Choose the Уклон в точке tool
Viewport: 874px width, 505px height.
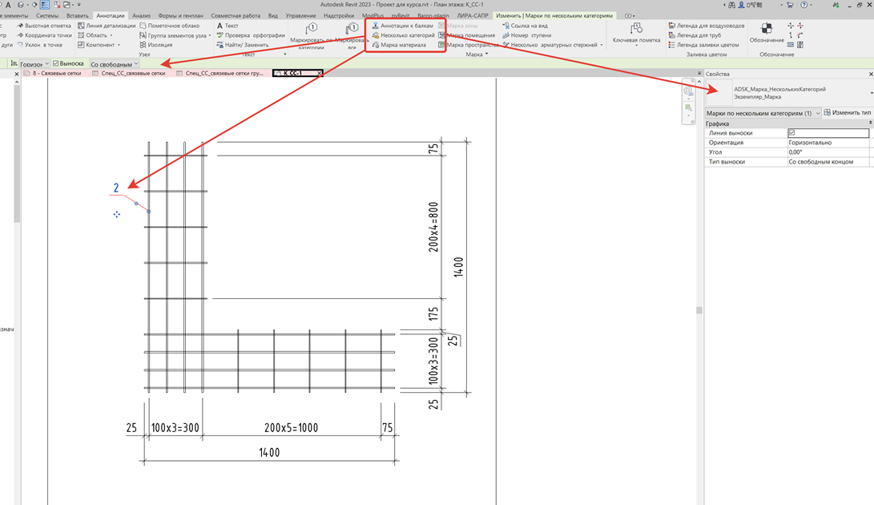(x=39, y=45)
